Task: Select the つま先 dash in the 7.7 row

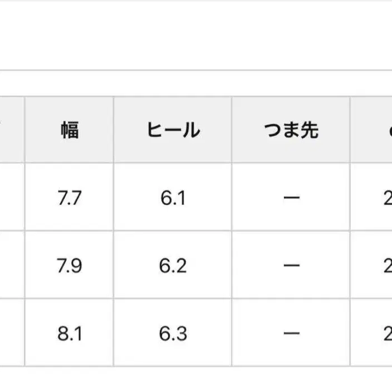Action: coord(291,198)
